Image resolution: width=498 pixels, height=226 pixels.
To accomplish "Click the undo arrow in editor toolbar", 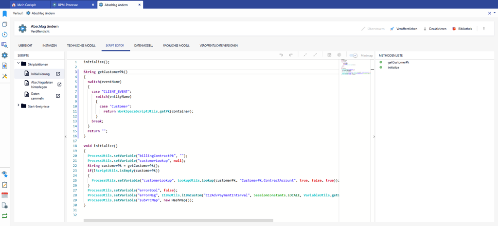I will [281, 55].
